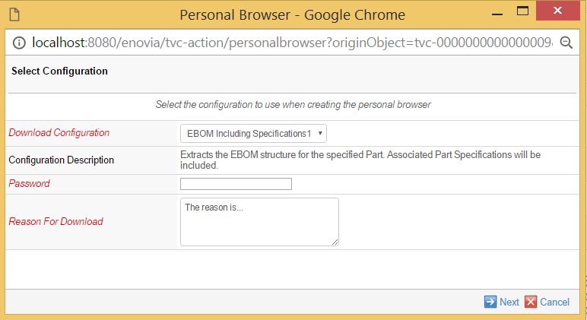Viewport: 587px width, 320px height.
Task: Click the site information icon in address bar
Action: point(17,43)
